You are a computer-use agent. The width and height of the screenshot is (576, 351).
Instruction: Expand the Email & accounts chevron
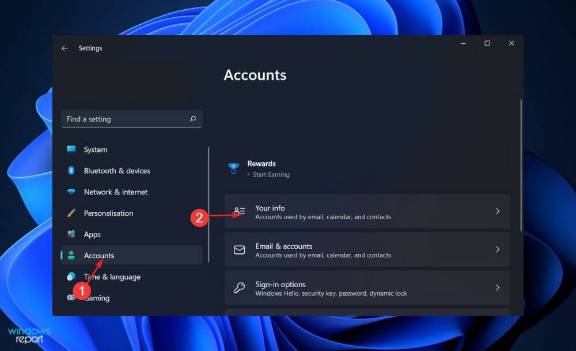(x=498, y=250)
